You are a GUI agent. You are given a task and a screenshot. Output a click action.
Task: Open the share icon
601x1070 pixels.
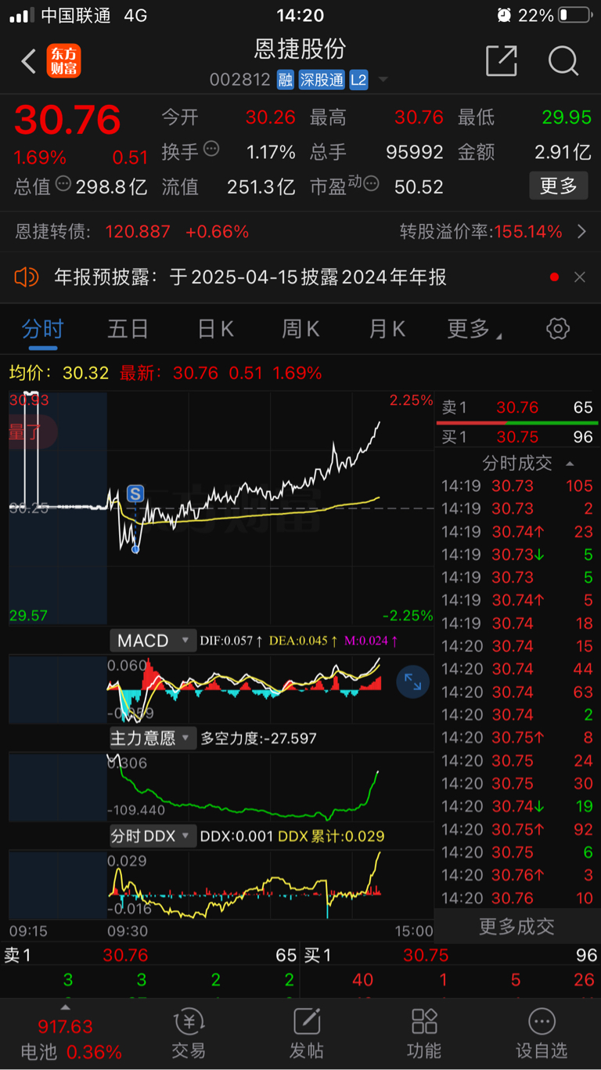[x=502, y=60]
